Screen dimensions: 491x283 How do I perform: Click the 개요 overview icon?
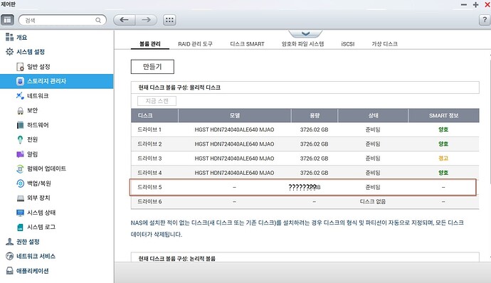click(x=9, y=37)
